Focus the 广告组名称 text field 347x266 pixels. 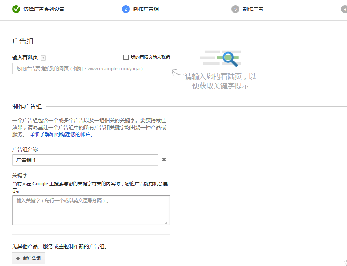point(85,160)
